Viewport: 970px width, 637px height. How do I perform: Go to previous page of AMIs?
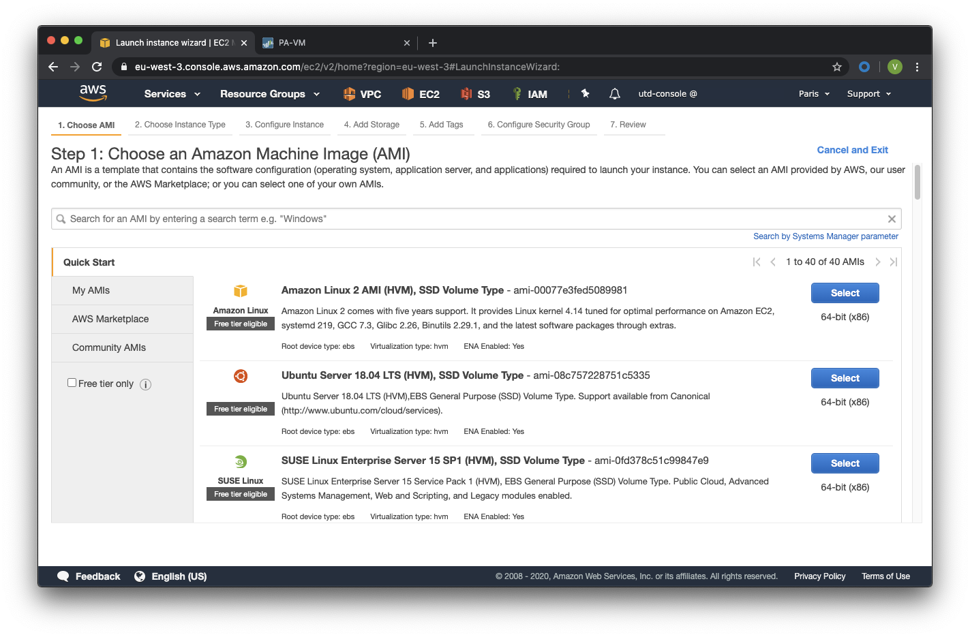click(773, 262)
